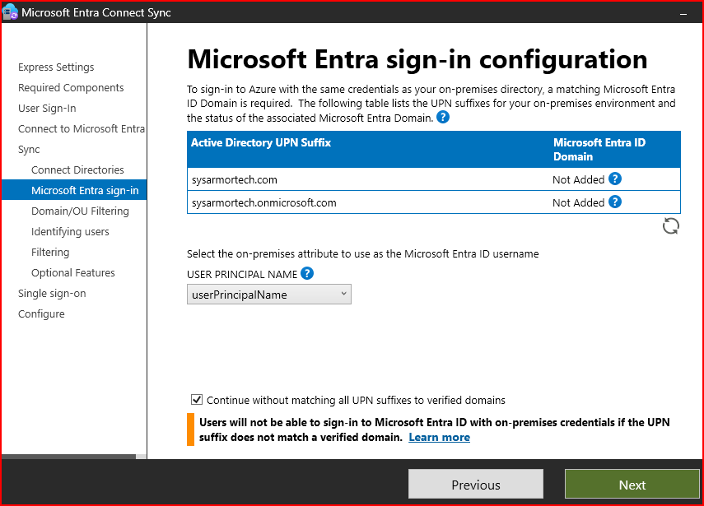Open the Learn more link
This screenshot has height=506, width=704.
(x=439, y=438)
